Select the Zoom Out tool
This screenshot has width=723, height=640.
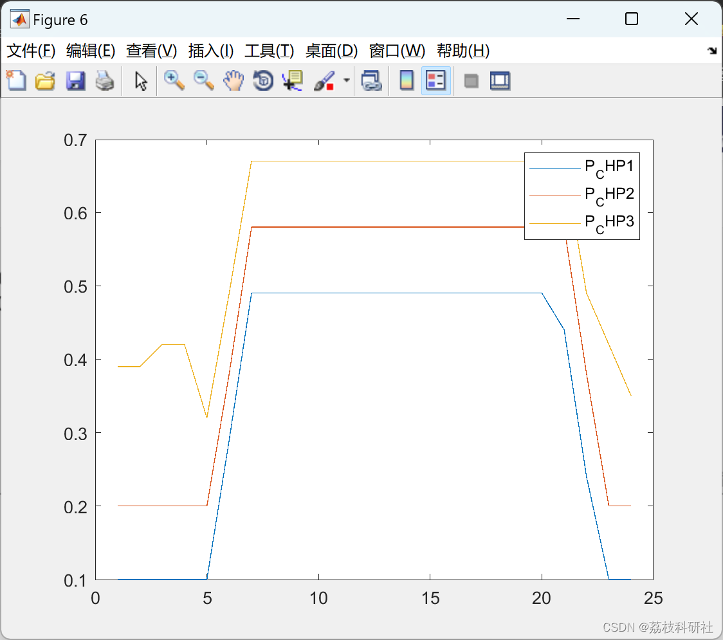[x=203, y=80]
